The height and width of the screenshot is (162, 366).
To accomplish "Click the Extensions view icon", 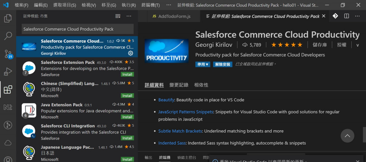I will tap(8, 90).
